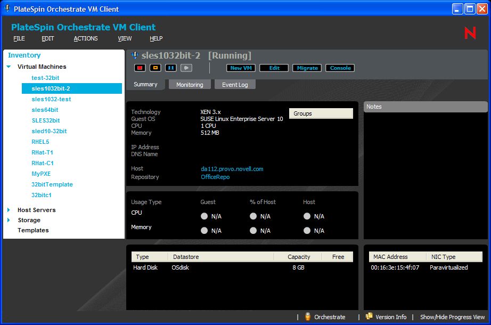Open the EDIT menu
The width and height of the screenshot is (491, 325).
pyautogui.click(x=48, y=38)
